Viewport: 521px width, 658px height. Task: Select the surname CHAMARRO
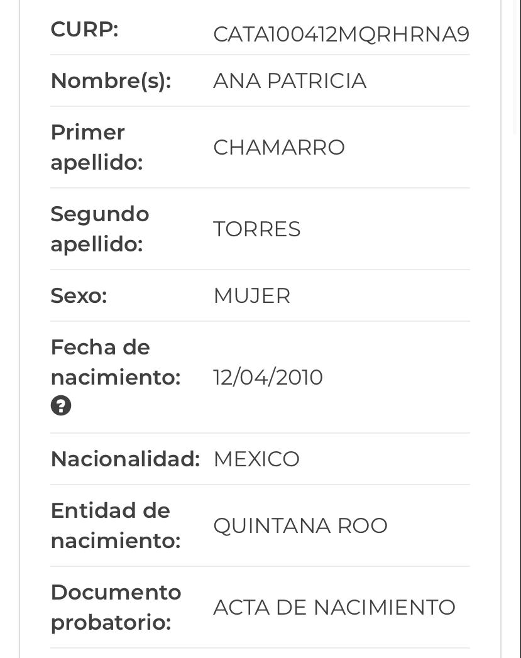279,147
